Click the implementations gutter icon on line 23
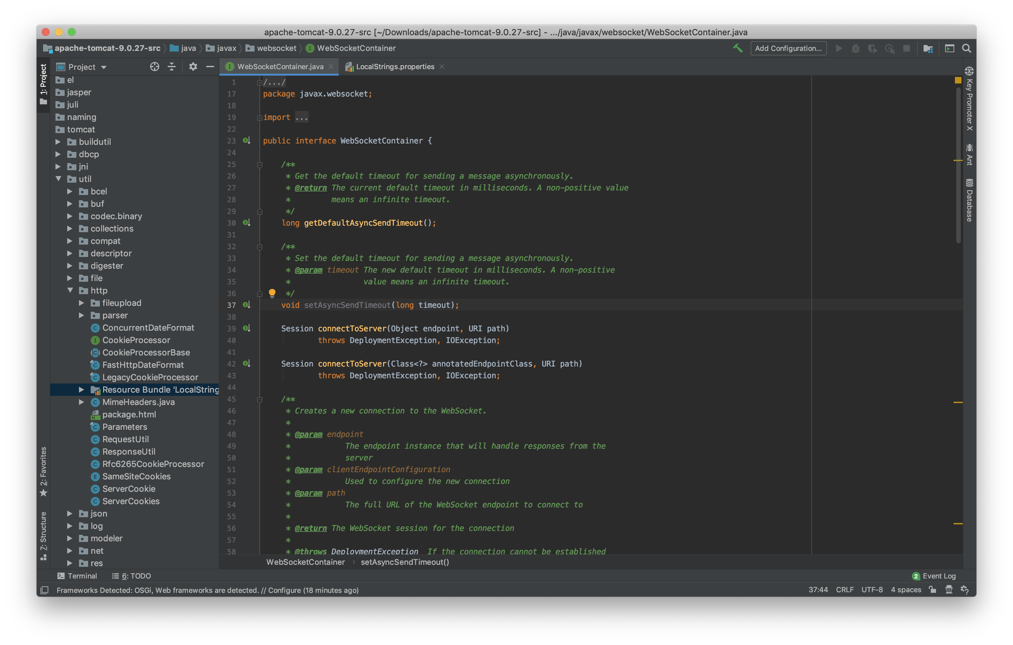 click(x=246, y=141)
